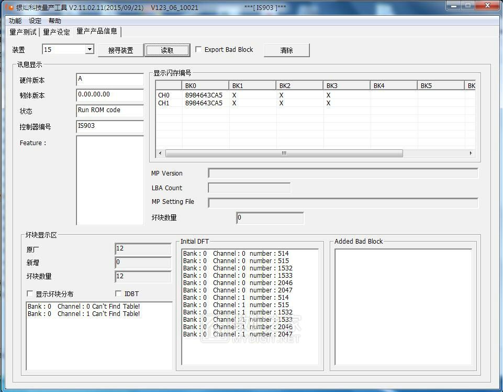
Task: Click the BK2 column header
Action: pos(300,85)
